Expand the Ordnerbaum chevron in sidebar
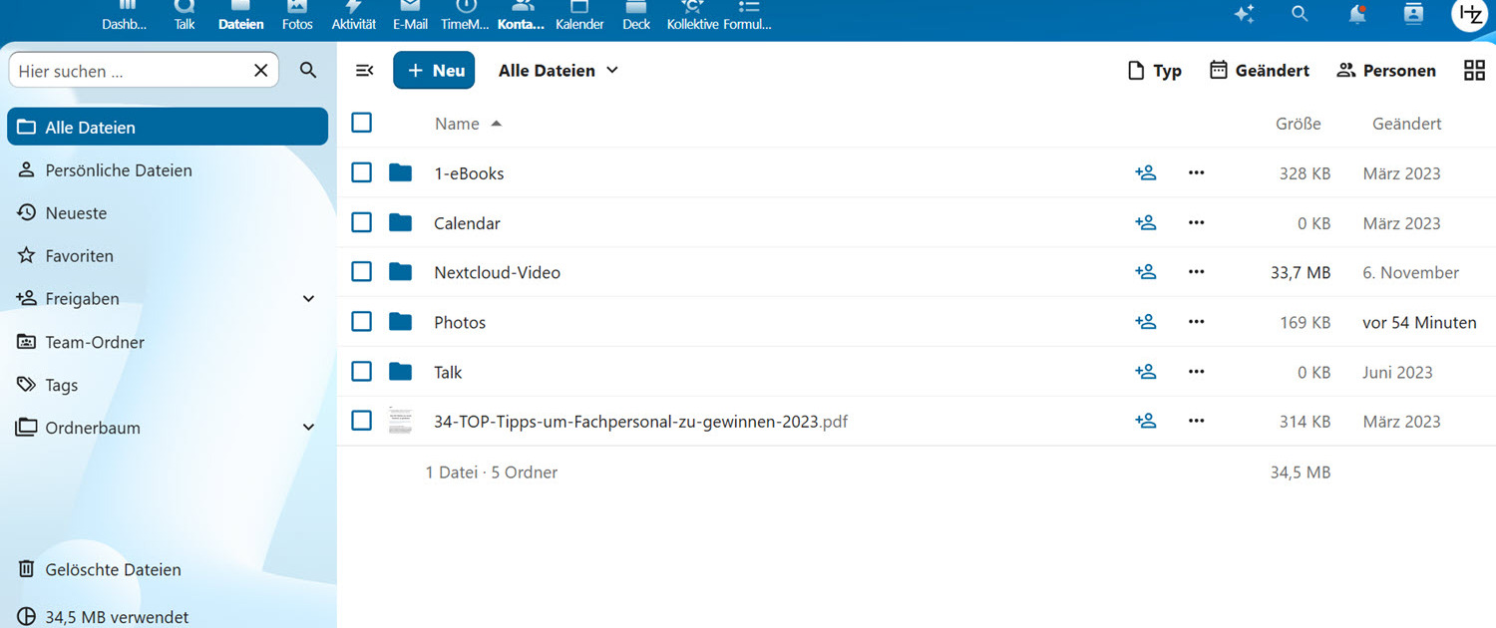 point(309,428)
